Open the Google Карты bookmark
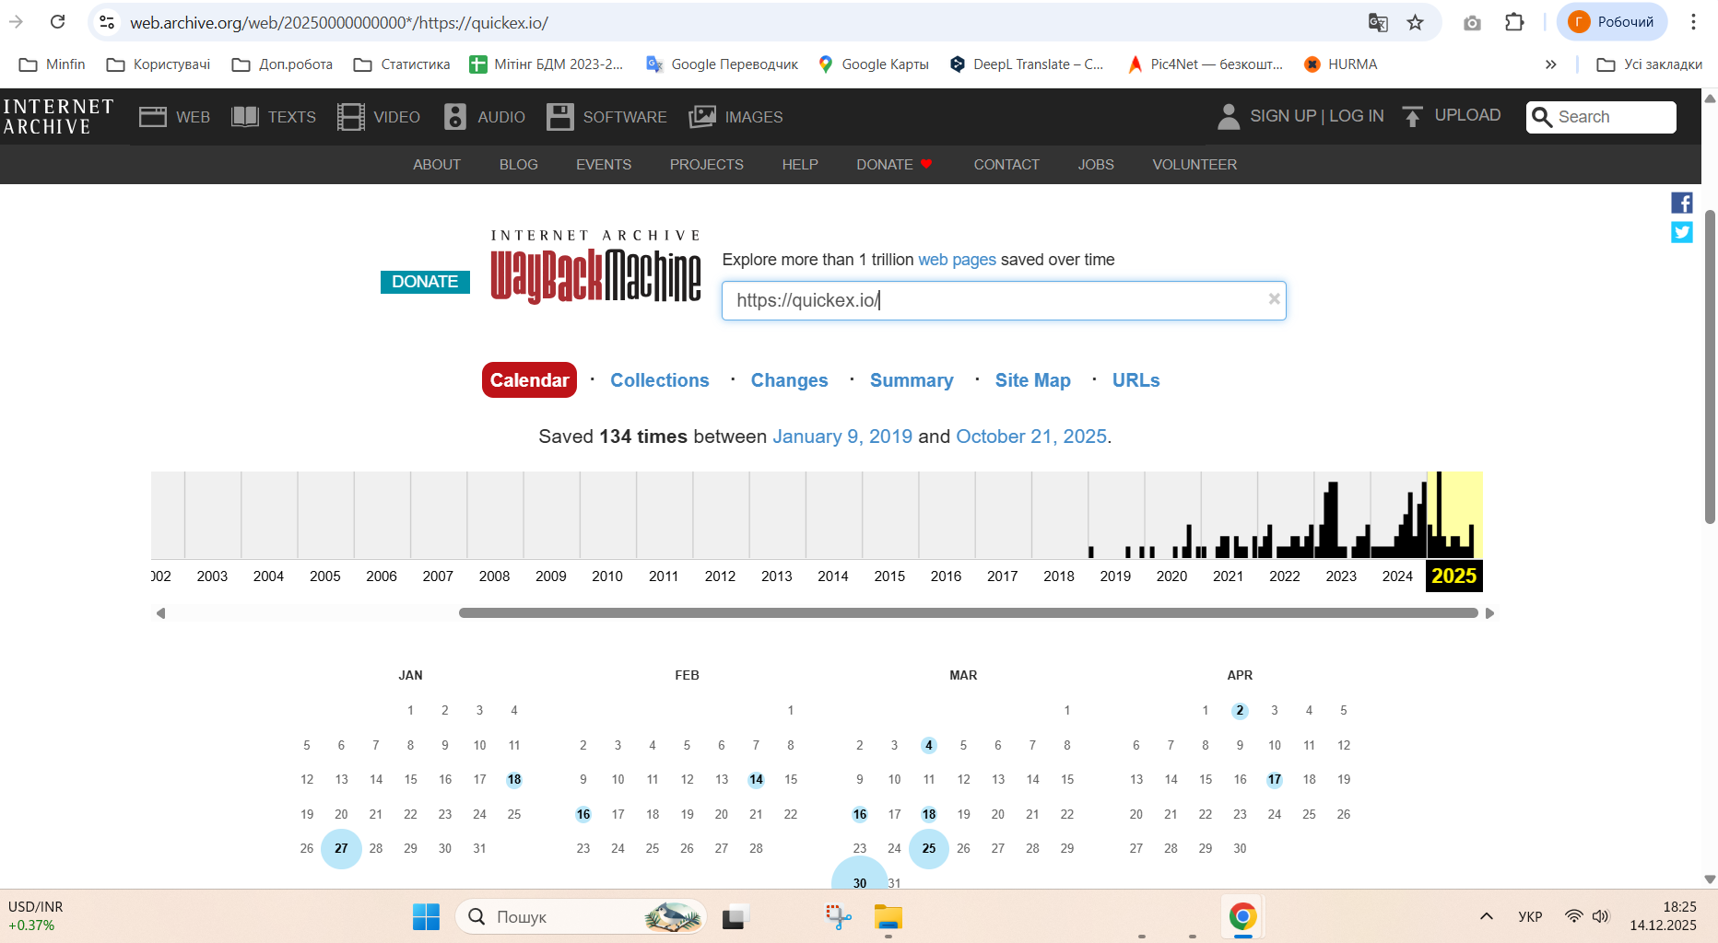The width and height of the screenshot is (1718, 943). point(874,64)
